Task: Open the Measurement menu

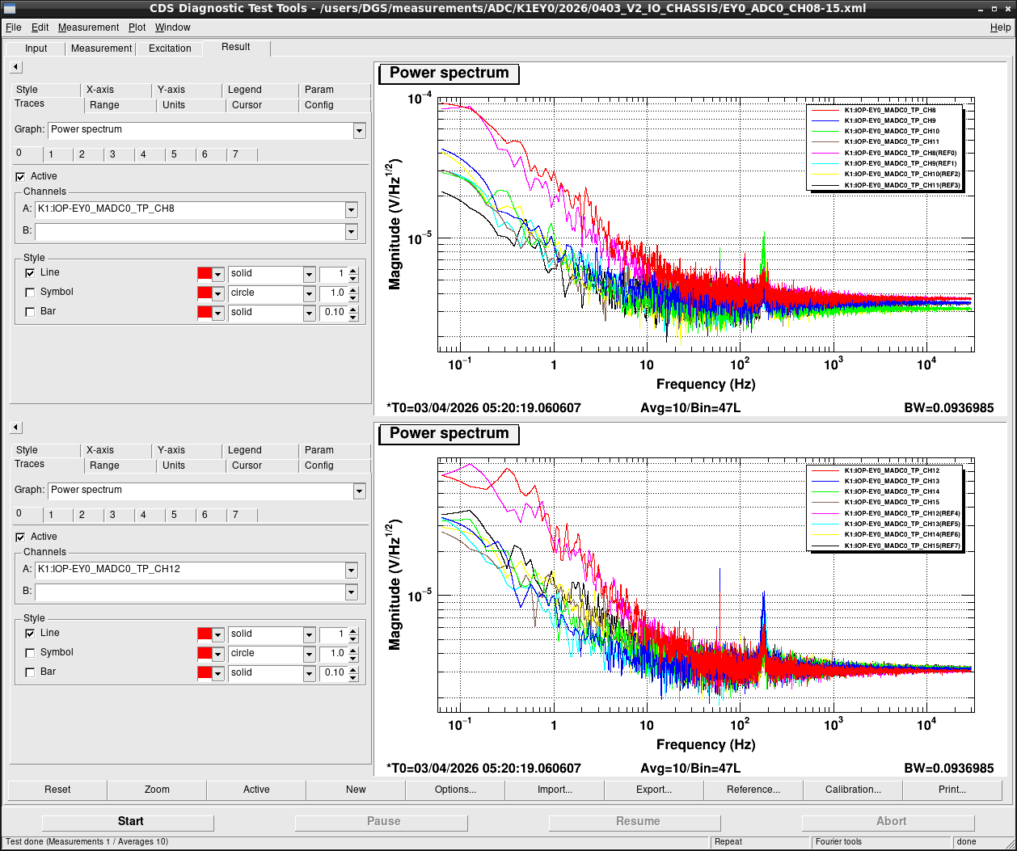Action: tap(88, 27)
